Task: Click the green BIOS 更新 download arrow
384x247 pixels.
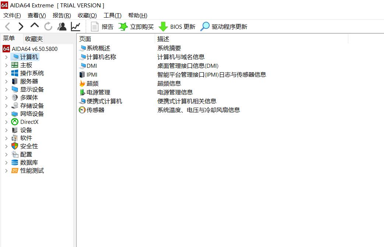Action: pos(163,27)
